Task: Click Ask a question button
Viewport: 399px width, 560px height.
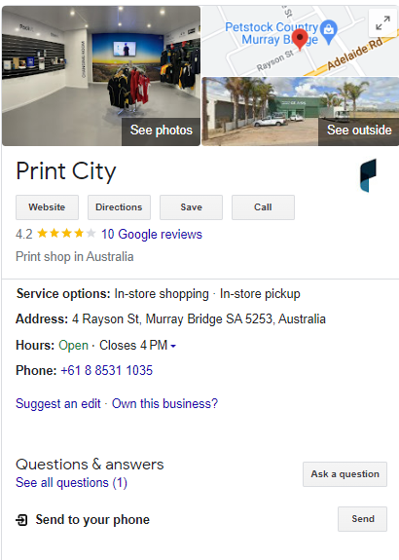Action: (345, 474)
